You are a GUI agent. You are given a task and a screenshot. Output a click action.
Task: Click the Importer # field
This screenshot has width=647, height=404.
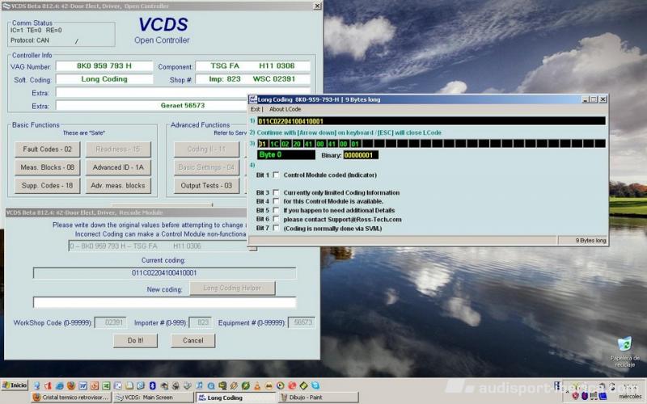tap(200, 322)
